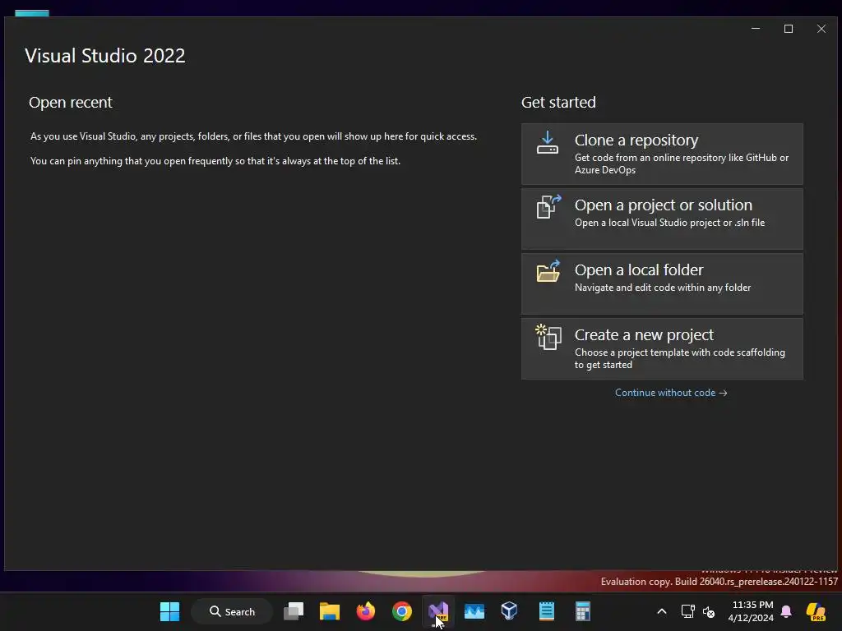The width and height of the screenshot is (842, 631).
Task: Click the 'Open recent' heading text
Action: point(71,103)
